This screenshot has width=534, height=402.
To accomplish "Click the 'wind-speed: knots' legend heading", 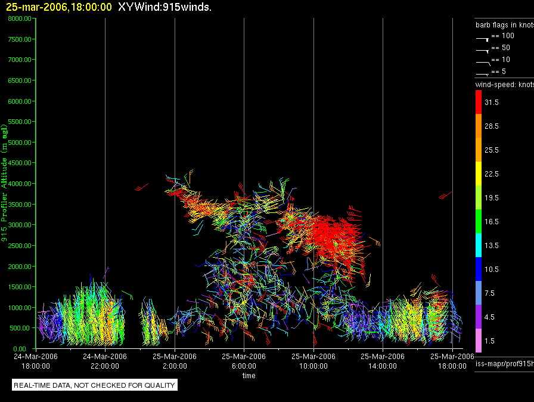I will [x=505, y=85].
